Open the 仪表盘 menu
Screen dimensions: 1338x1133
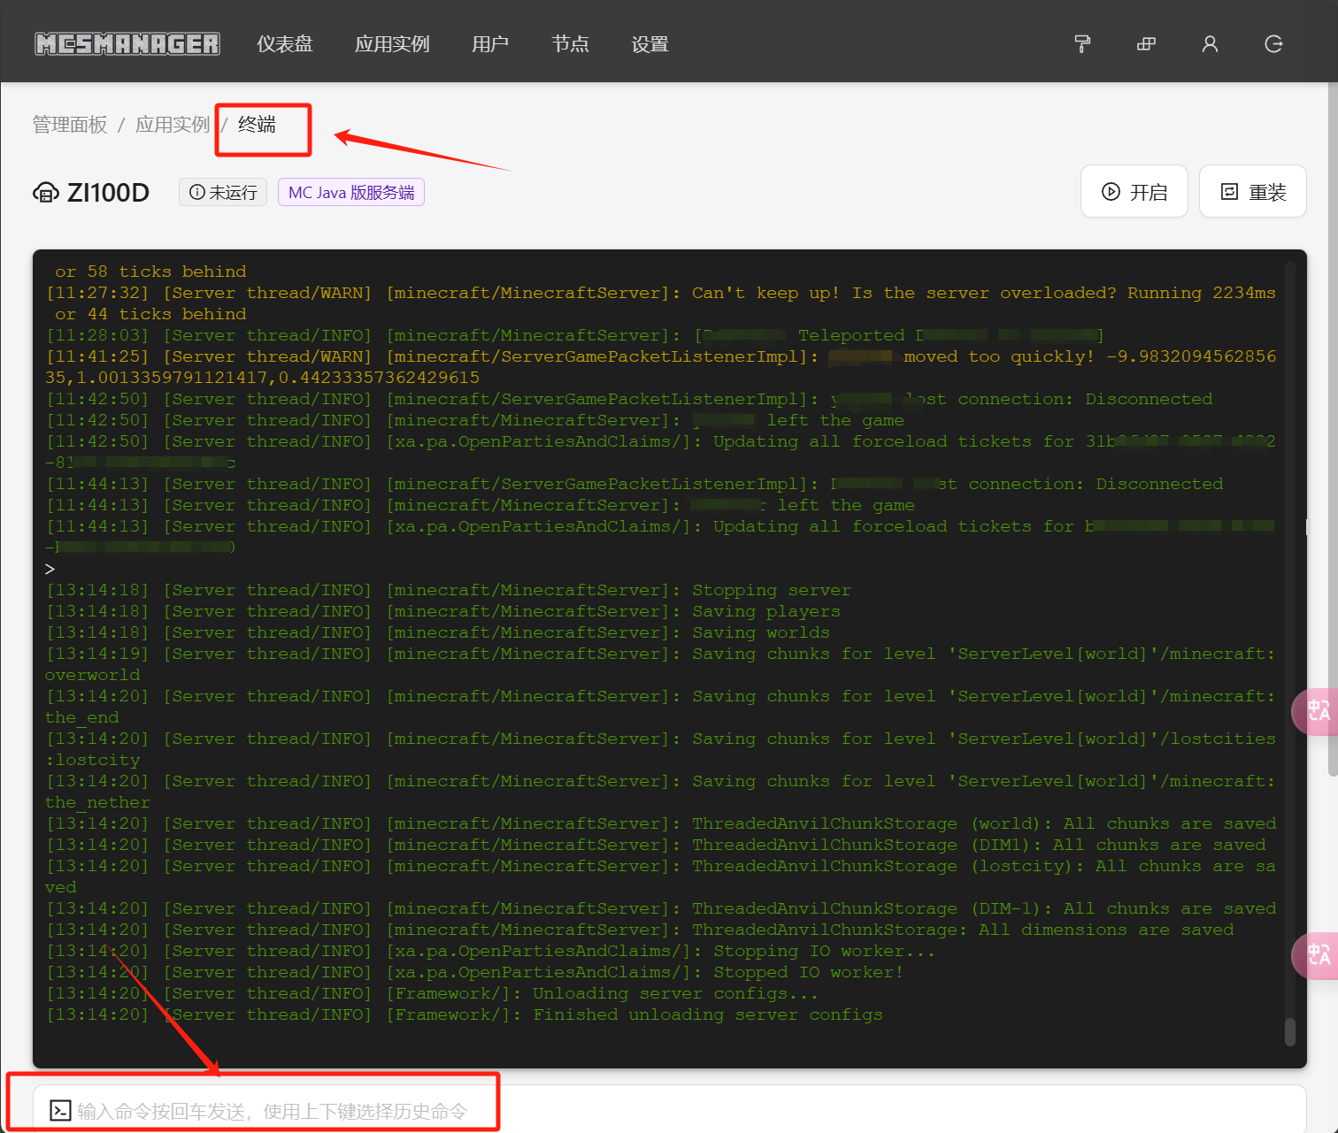click(285, 44)
